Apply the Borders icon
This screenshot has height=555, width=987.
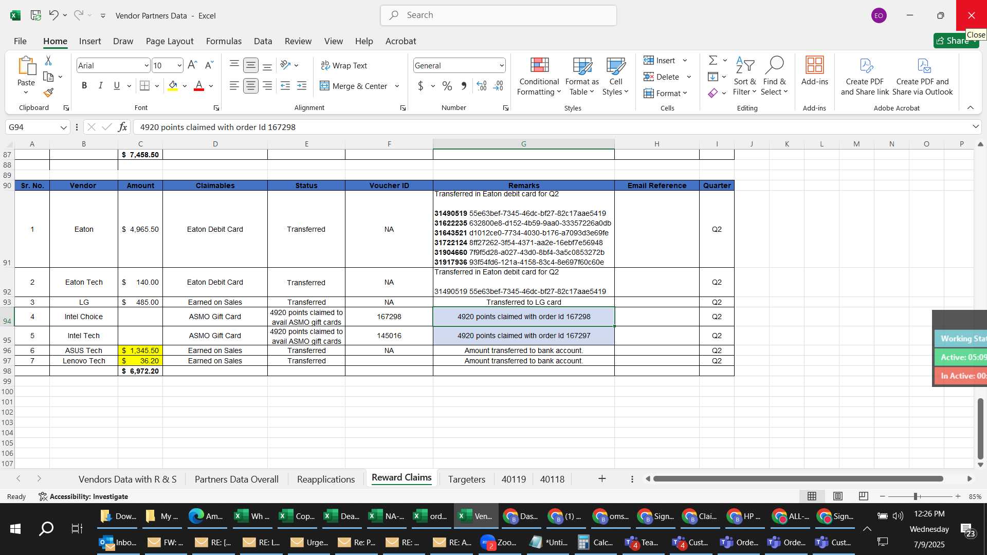coord(145,86)
